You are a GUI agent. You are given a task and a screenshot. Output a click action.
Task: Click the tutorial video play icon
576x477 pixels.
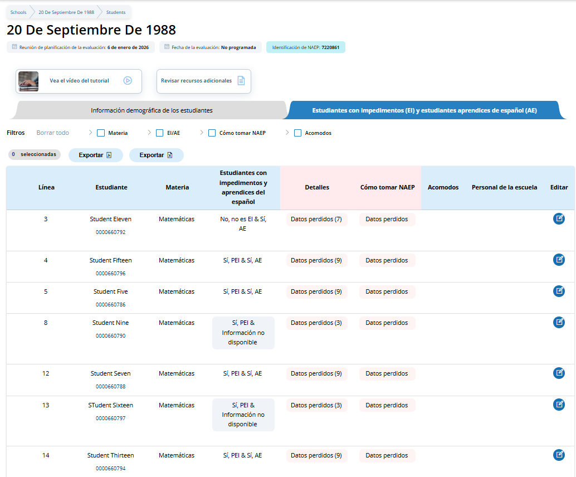[x=128, y=81]
